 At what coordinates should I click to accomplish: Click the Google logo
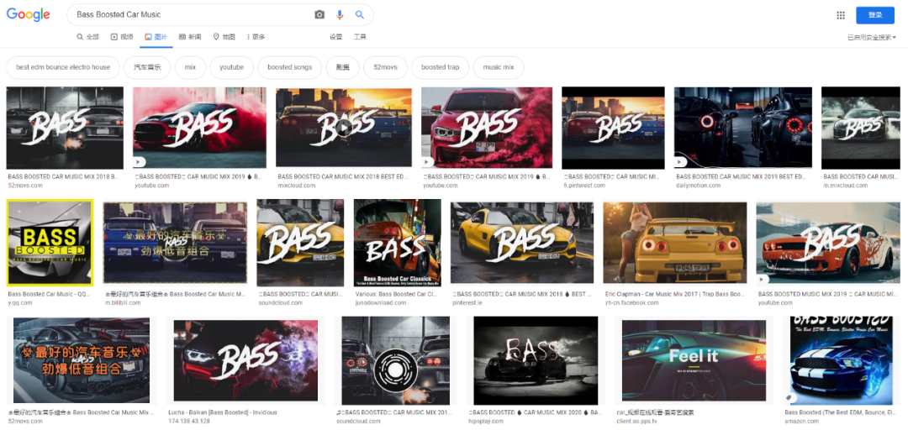pos(28,14)
